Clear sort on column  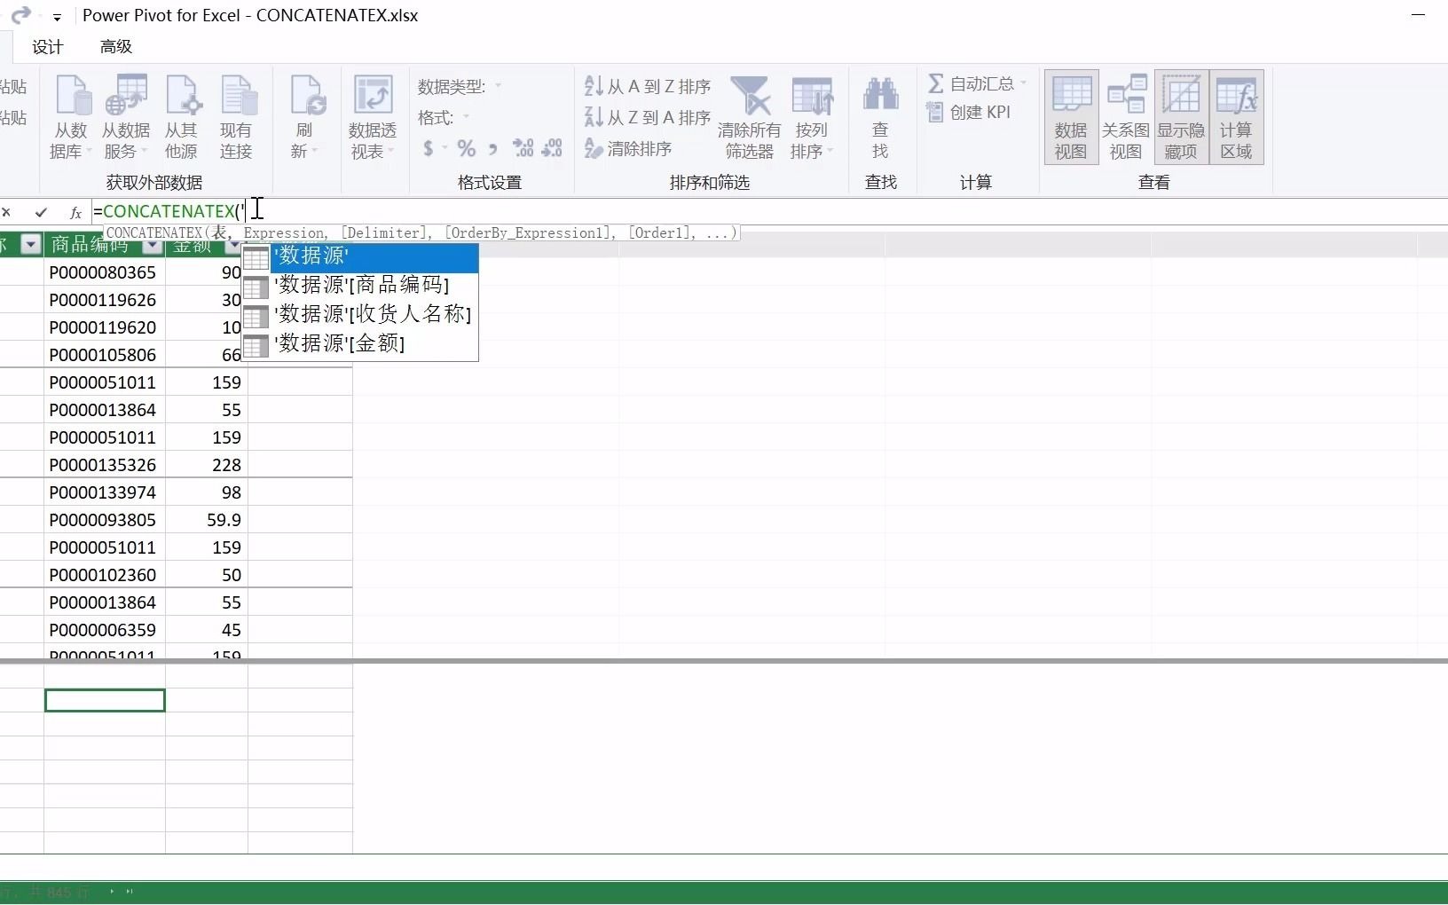coord(628,148)
